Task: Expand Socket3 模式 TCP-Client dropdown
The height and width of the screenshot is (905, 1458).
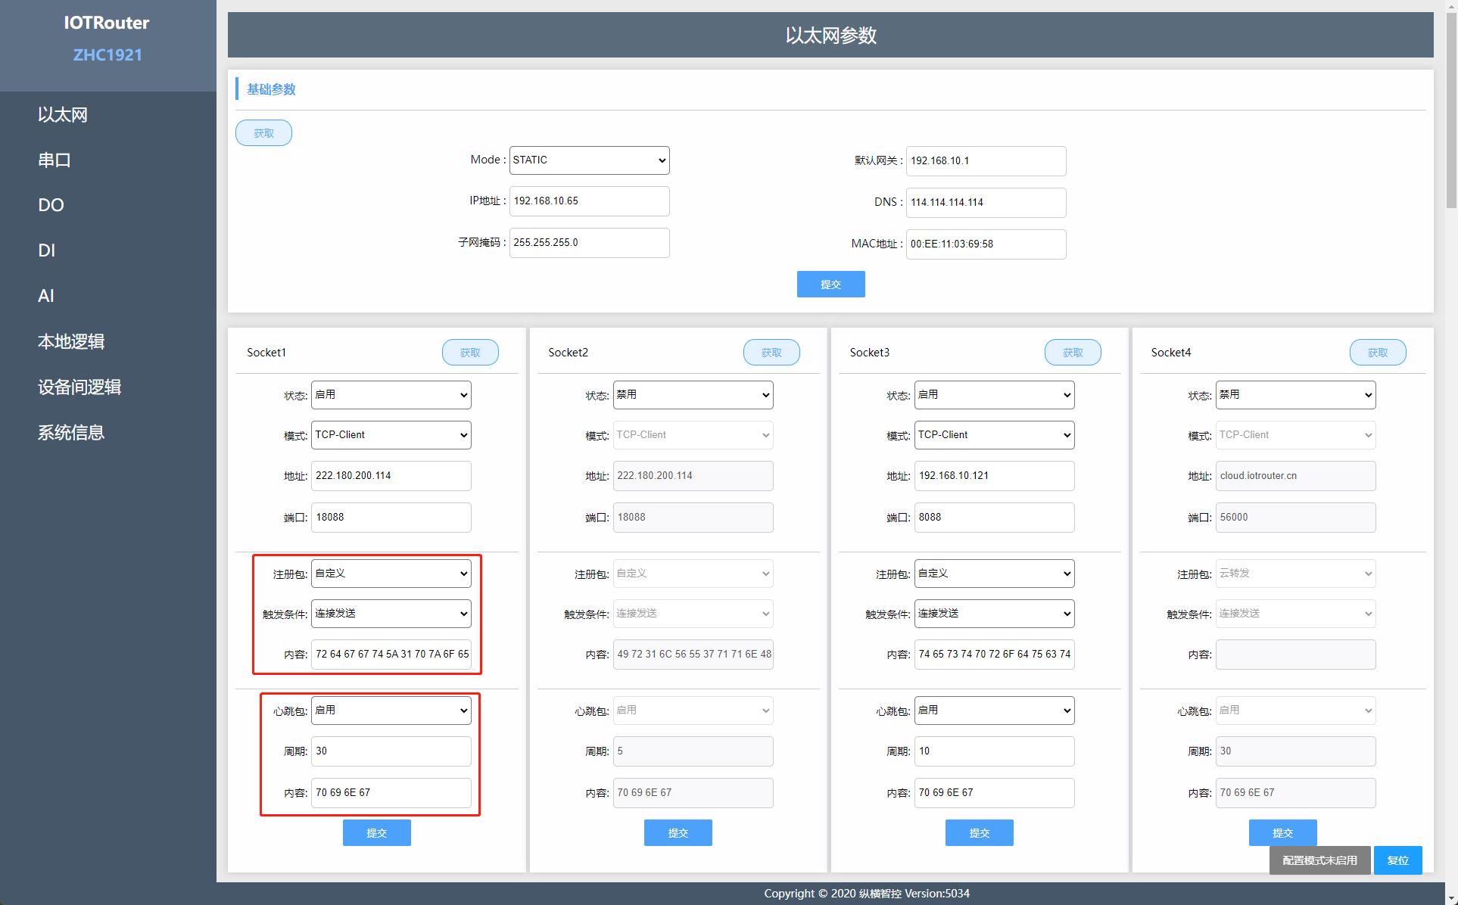Action: pyautogui.click(x=994, y=435)
